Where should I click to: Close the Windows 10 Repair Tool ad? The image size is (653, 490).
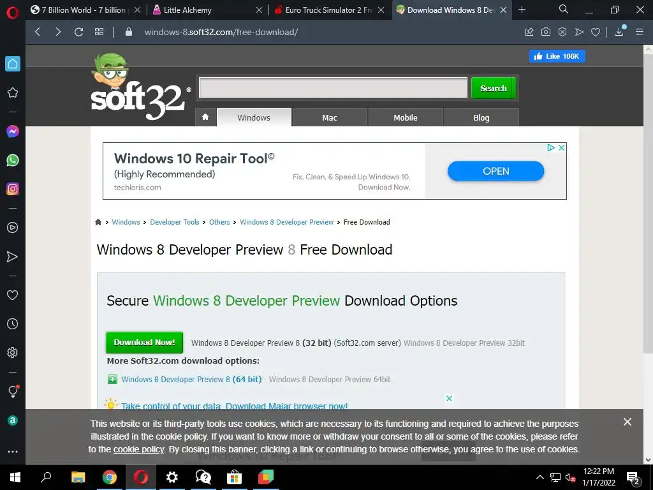point(561,147)
